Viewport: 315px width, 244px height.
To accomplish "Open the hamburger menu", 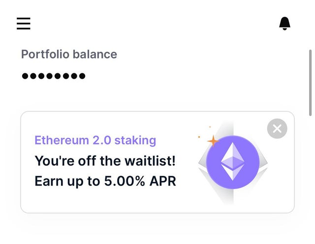I will (x=24, y=24).
